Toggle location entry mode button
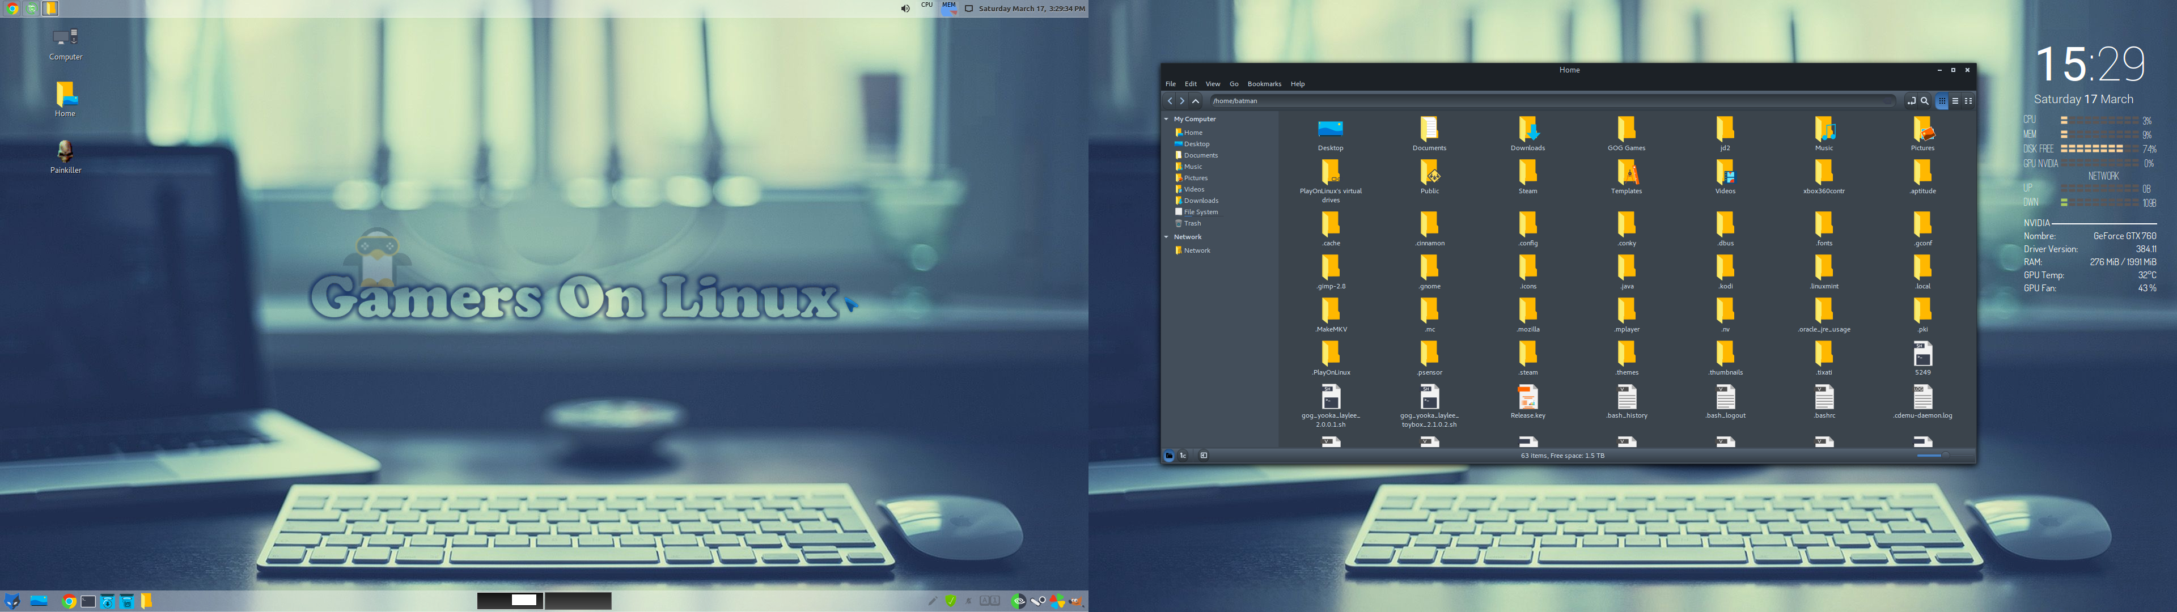Viewport: 2177px width, 612px height. coord(1911,101)
